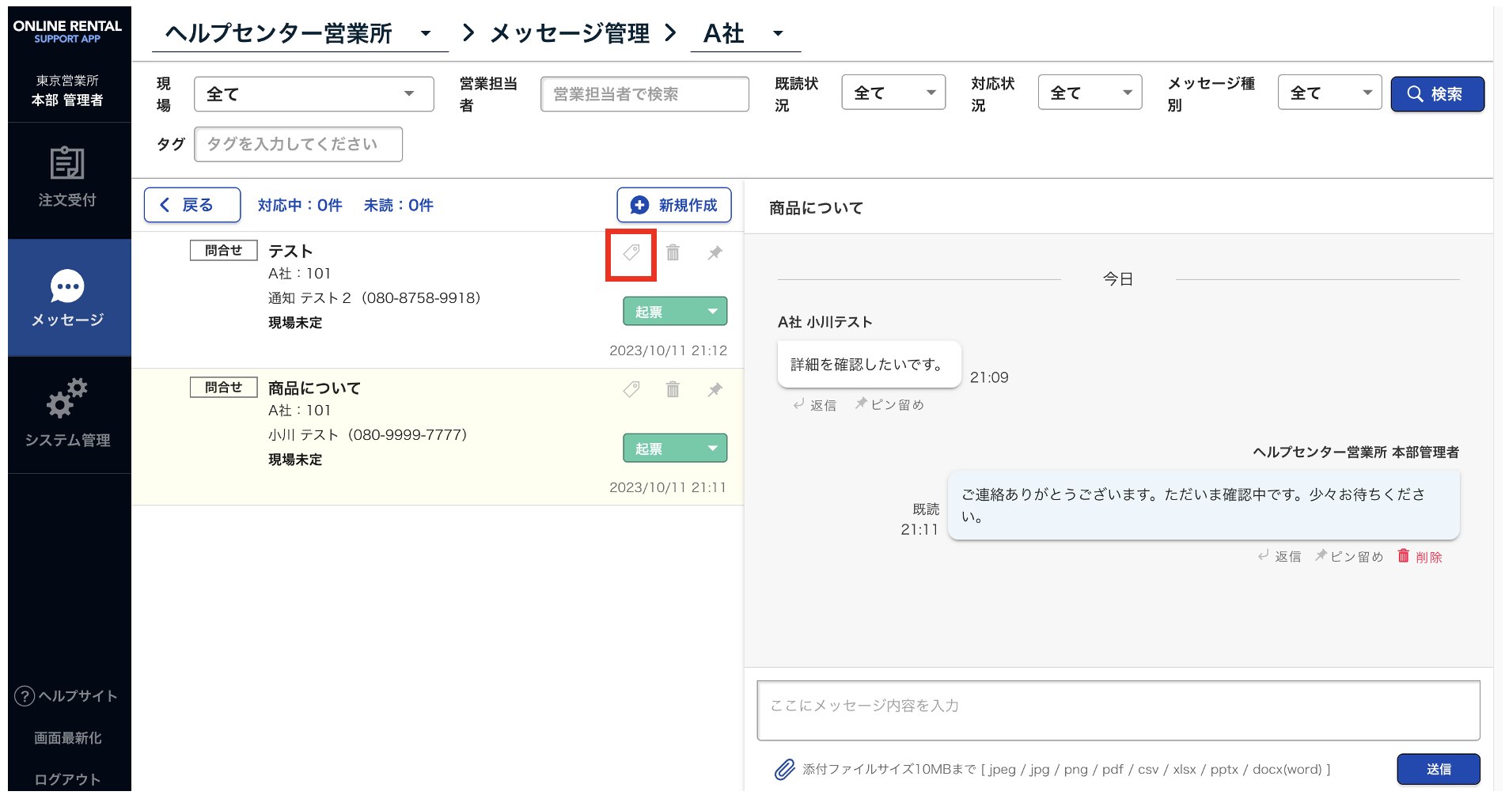Click the tag icon on the テスト message
1505x799 pixels.
click(x=631, y=253)
